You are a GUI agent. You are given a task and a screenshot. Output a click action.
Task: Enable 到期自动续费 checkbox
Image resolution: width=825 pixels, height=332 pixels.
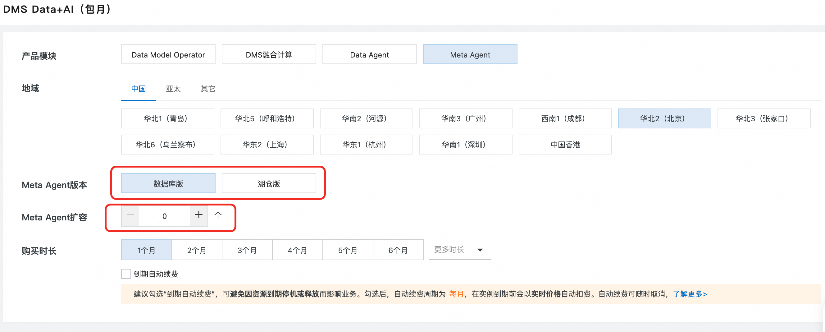(x=126, y=274)
